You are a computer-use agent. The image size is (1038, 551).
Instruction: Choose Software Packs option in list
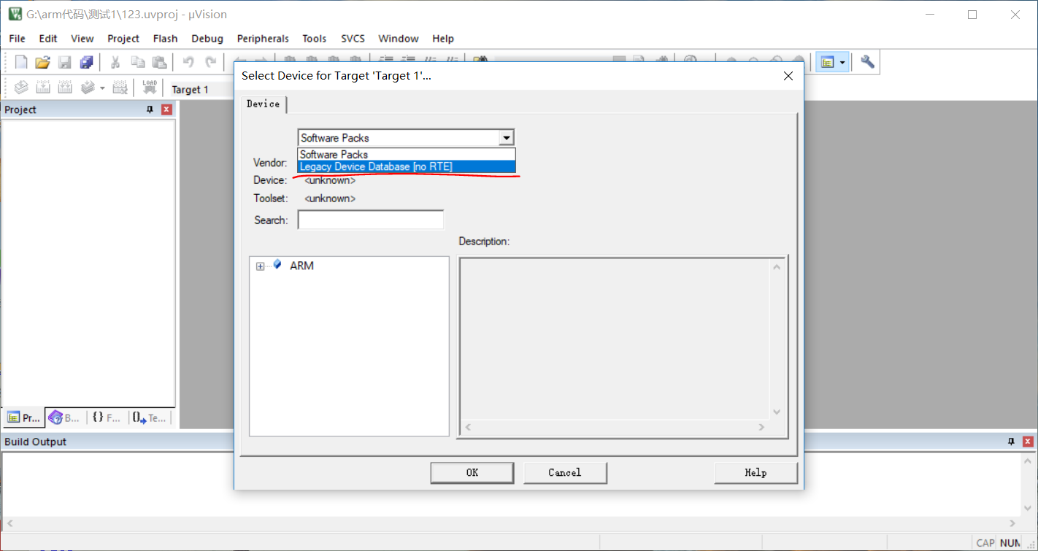click(407, 155)
